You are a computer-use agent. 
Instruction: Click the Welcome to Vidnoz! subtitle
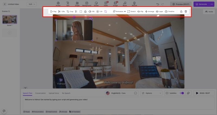(x=119, y=82)
